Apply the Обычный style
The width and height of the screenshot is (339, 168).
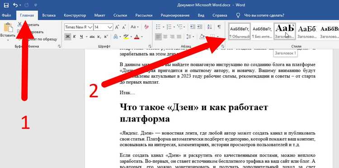click(x=240, y=31)
